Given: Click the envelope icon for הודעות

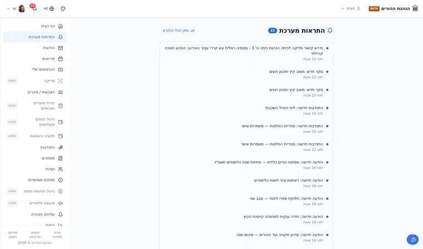Looking at the screenshot, I should tap(61, 48).
